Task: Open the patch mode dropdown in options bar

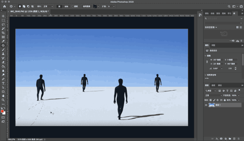Action: coord(48,6)
